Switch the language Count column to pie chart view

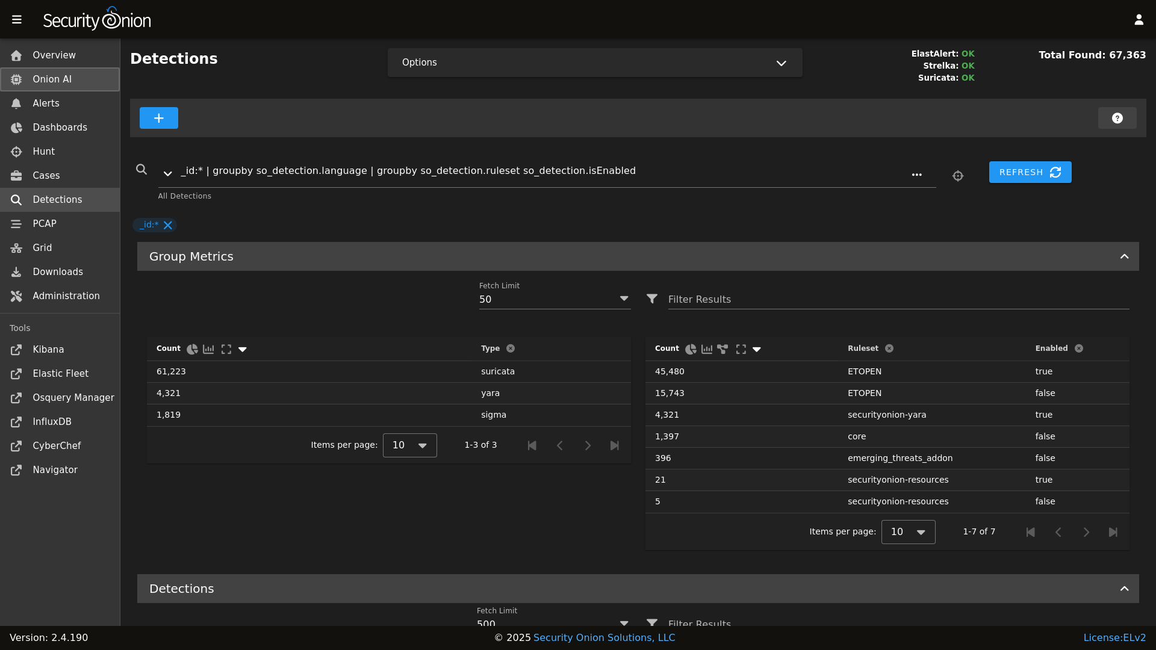tap(192, 349)
